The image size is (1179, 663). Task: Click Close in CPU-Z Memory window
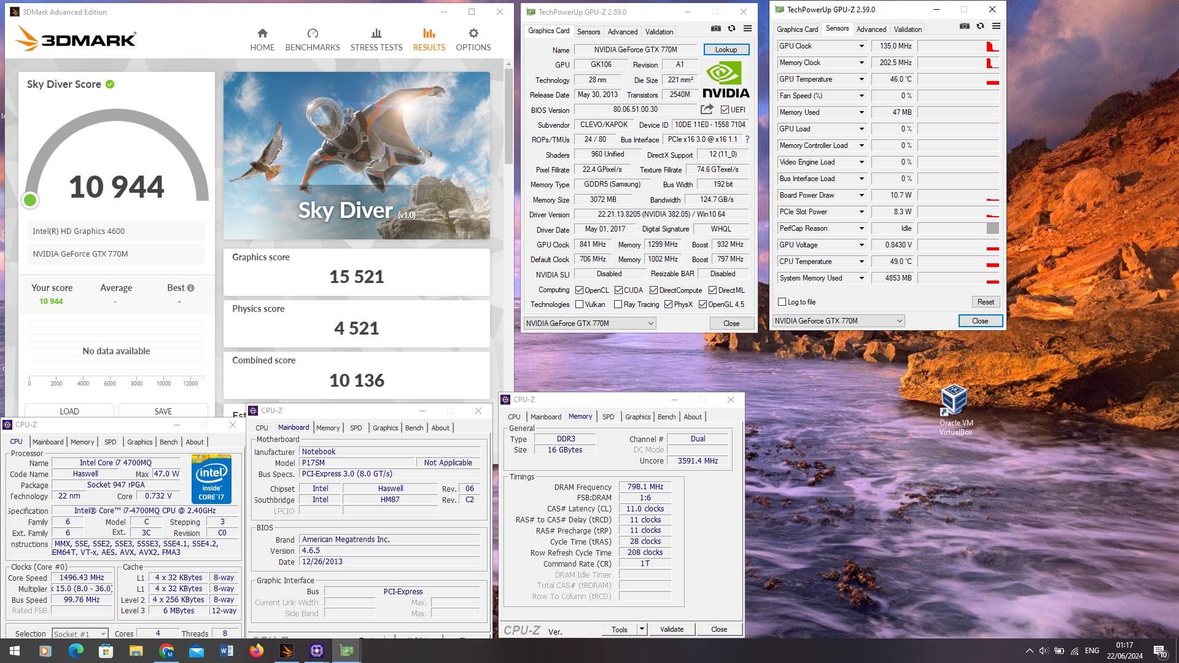click(719, 629)
